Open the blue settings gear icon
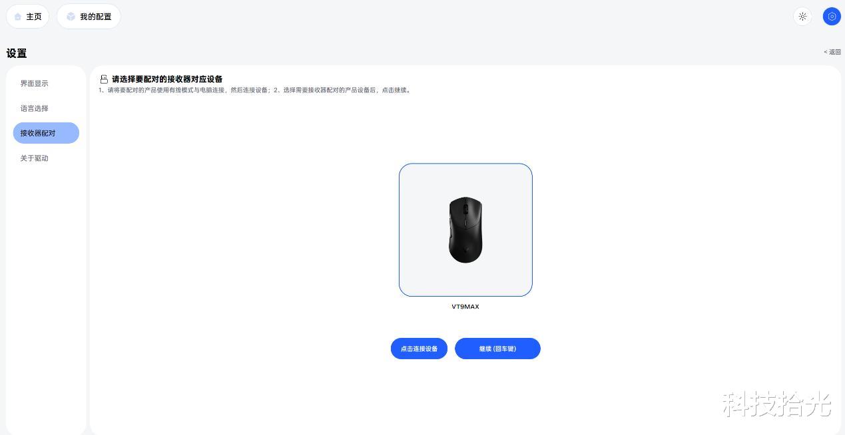This screenshot has height=435, width=845. (832, 17)
